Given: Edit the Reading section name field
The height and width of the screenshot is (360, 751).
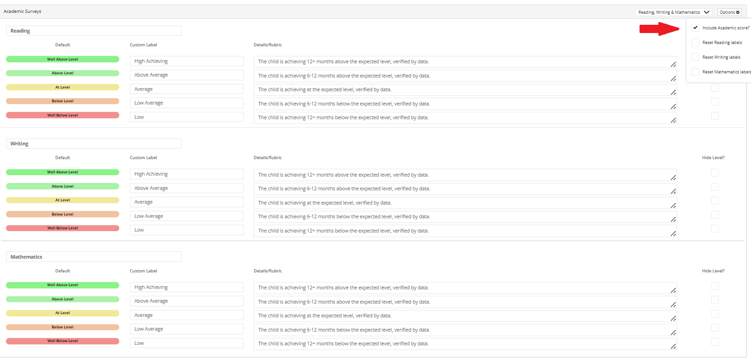Looking at the screenshot, I should tap(94, 31).
